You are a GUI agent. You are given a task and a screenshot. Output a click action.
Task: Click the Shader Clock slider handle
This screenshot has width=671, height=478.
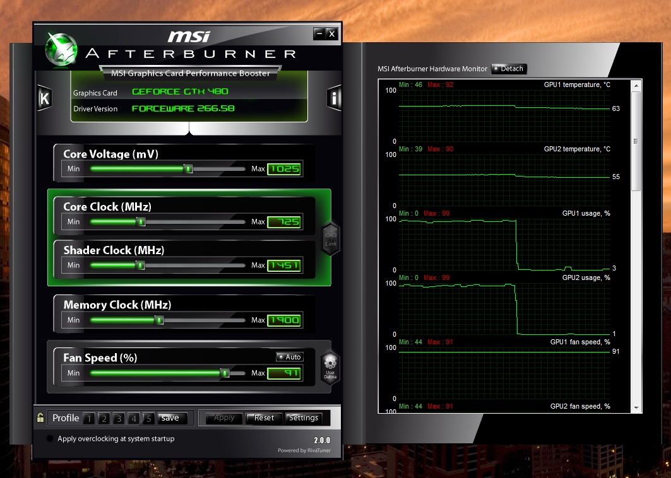pos(140,265)
